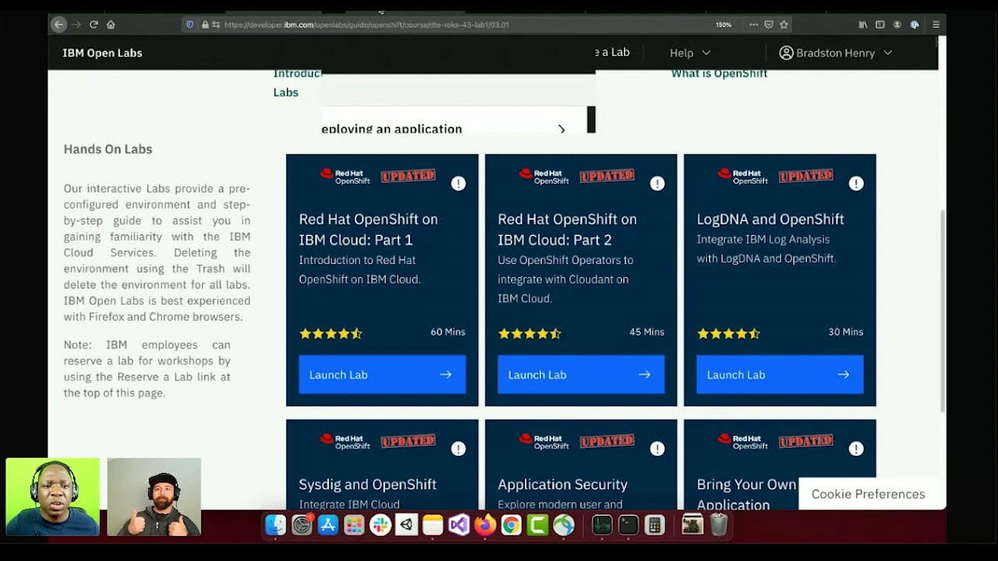
Task: Reload the page in Firefox
Action: (94, 25)
